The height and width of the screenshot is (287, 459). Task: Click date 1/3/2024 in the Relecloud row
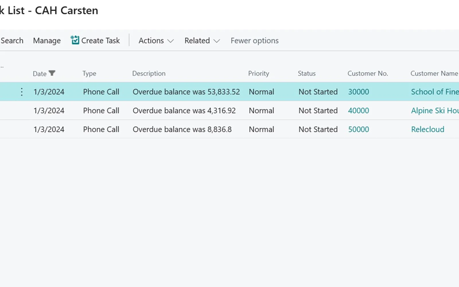point(49,129)
